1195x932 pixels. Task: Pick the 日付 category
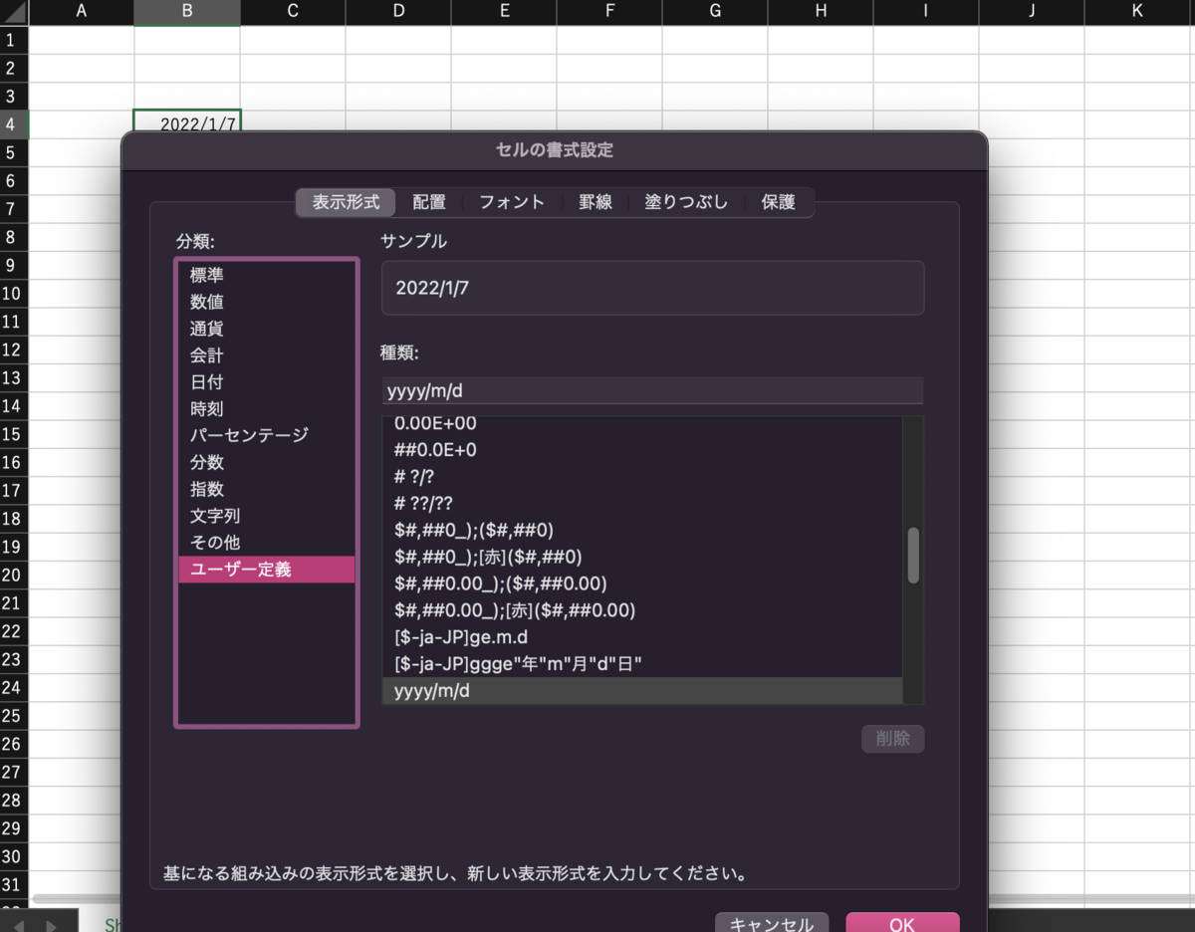click(x=266, y=382)
